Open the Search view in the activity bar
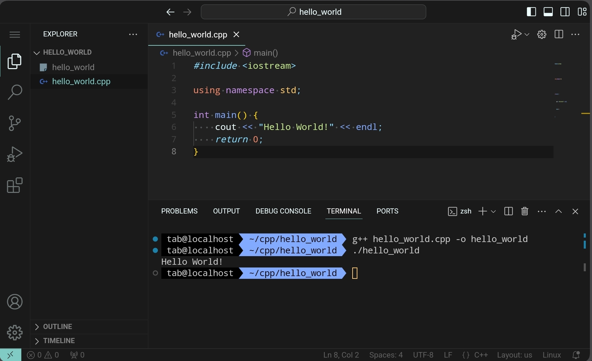This screenshot has height=361, width=592. [x=14, y=92]
